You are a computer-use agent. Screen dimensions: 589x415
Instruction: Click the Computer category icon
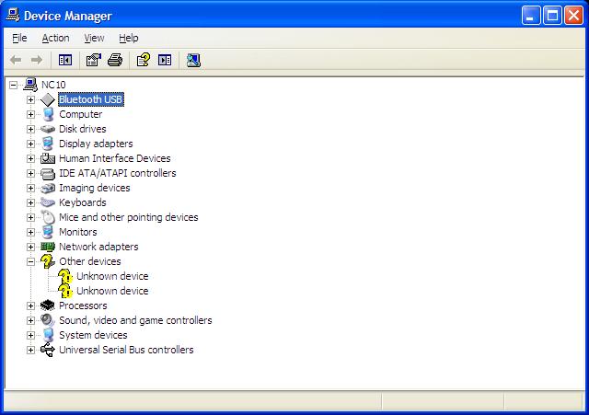(48, 114)
